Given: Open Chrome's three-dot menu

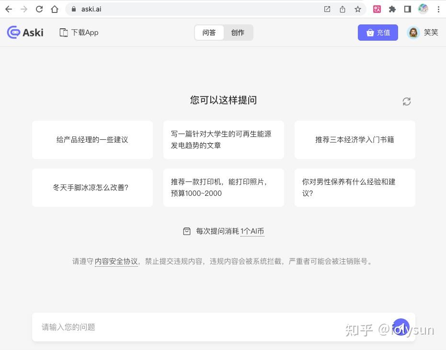Looking at the screenshot, I should (x=439, y=9).
